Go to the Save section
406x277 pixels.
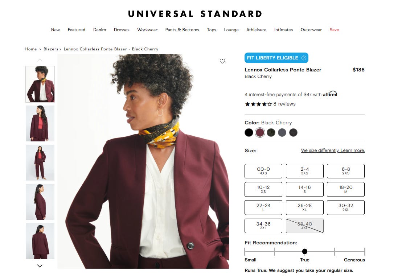334,30
